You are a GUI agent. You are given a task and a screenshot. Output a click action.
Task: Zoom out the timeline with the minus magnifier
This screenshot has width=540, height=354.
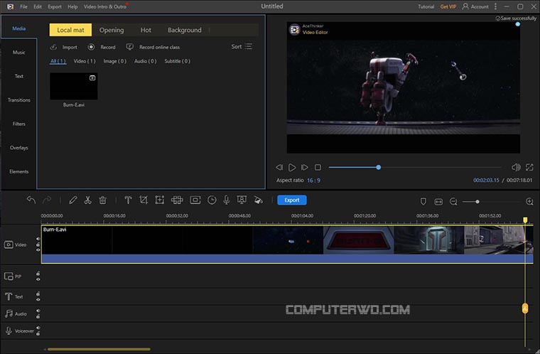pos(453,202)
